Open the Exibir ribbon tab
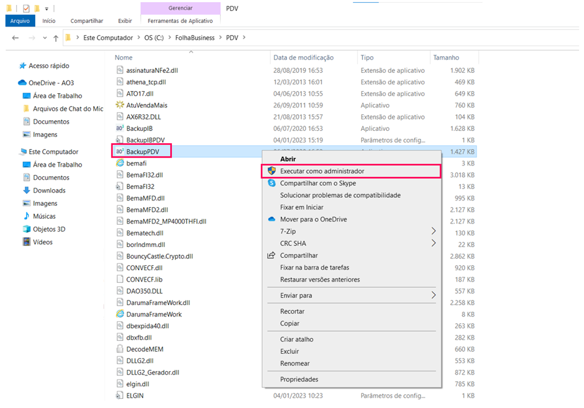This screenshot has width=584, height=408. click(125, 21)
